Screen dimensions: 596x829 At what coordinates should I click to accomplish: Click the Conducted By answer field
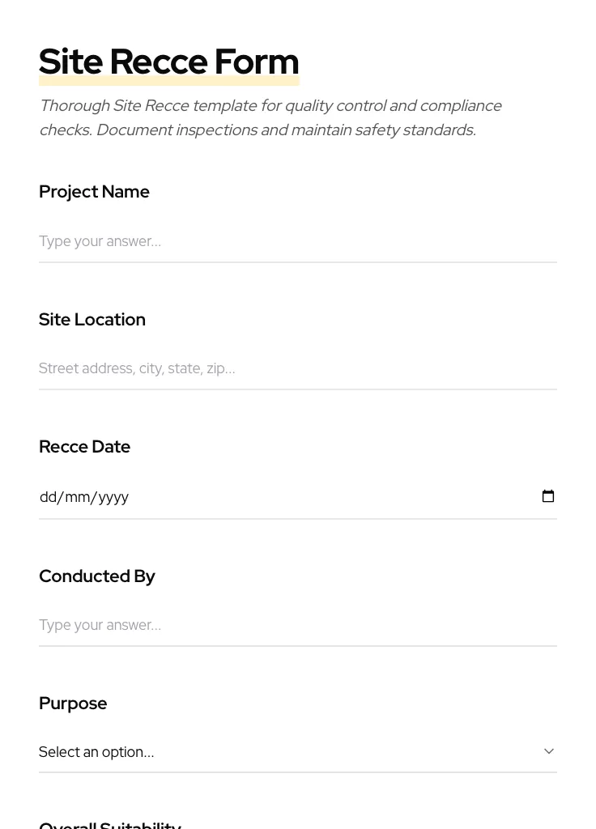pos(297,625)
